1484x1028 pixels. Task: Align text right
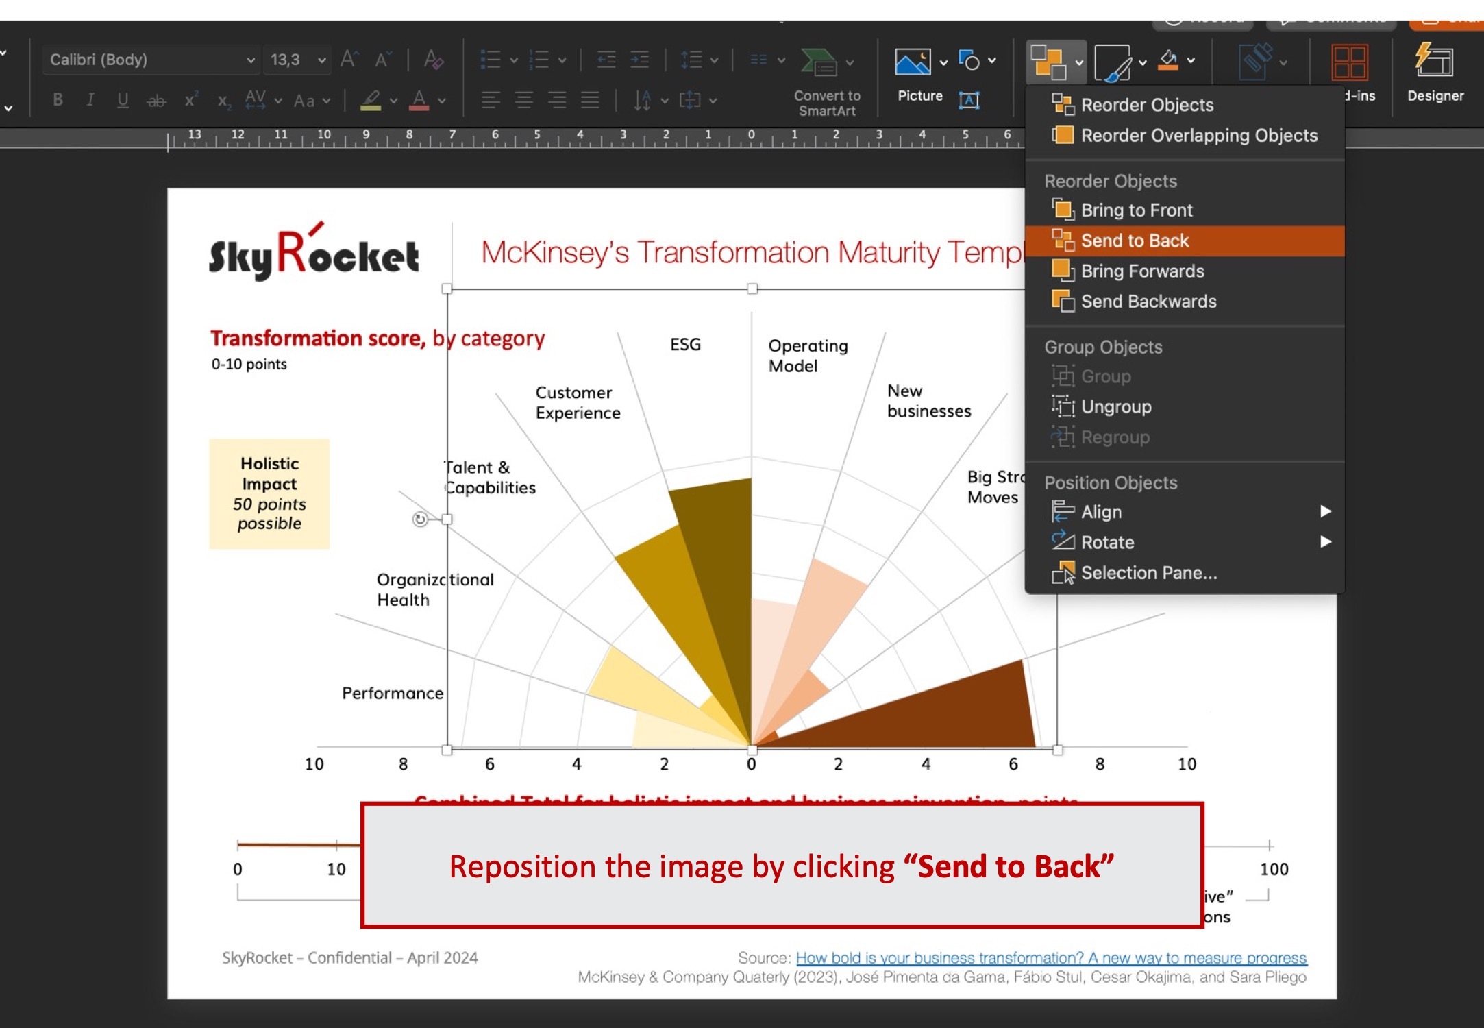[557, 100]
